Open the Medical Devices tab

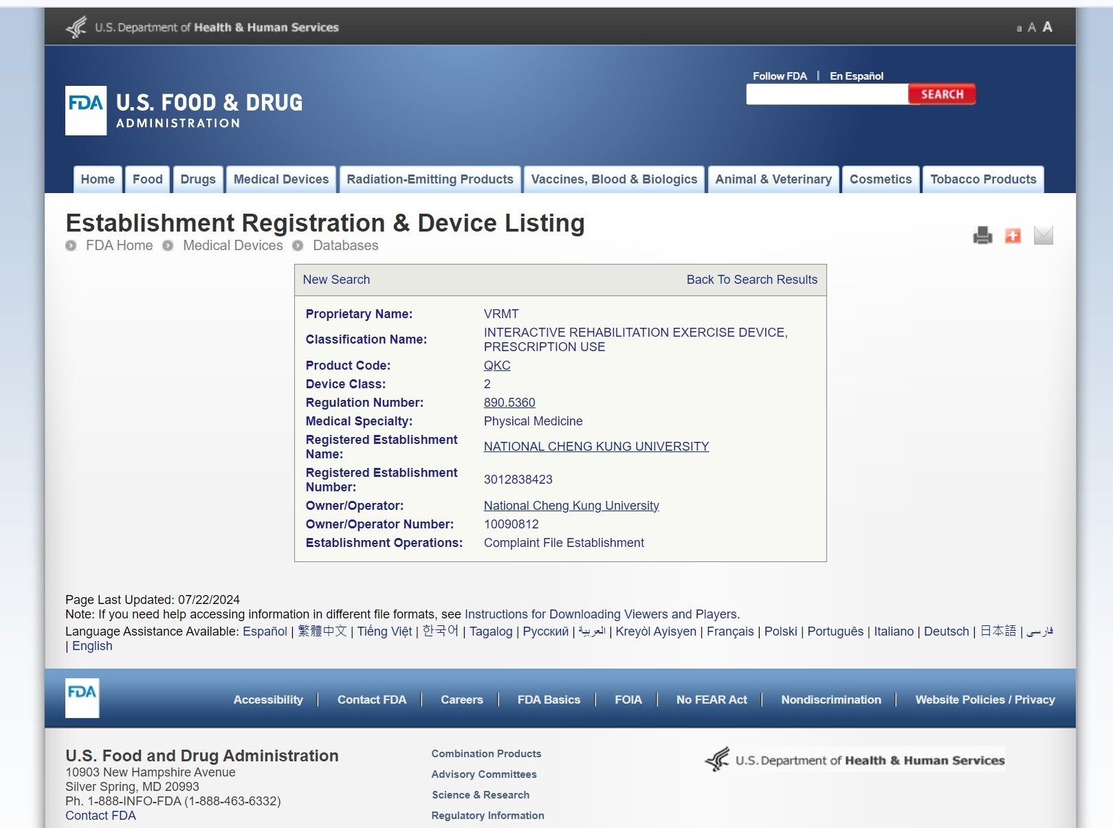click(281, 179)
